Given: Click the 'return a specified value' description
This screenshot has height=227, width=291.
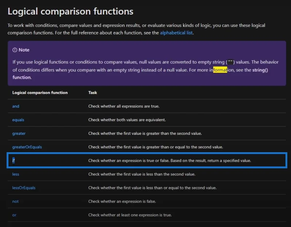Looking at the screenshot, I should pyautogui.click(x=170, y=161).
